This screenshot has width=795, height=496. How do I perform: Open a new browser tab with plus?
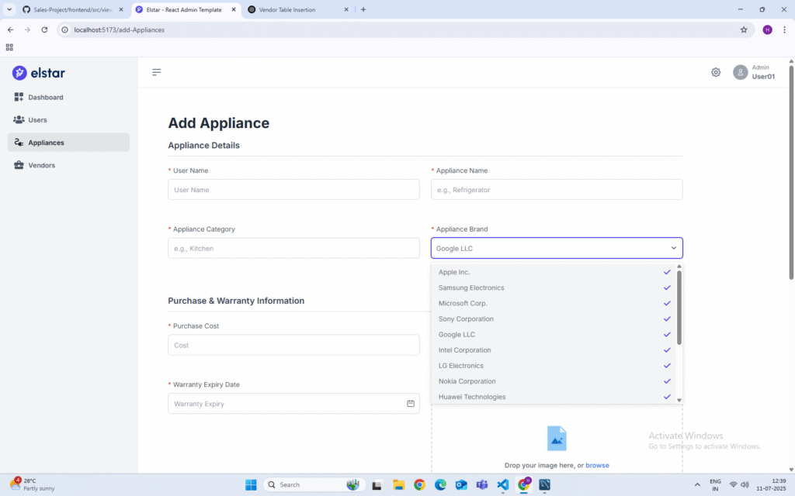pyautogui.click(x=363, y=9)
